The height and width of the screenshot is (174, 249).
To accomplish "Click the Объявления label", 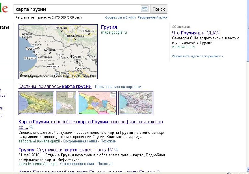I will point(181,27).
